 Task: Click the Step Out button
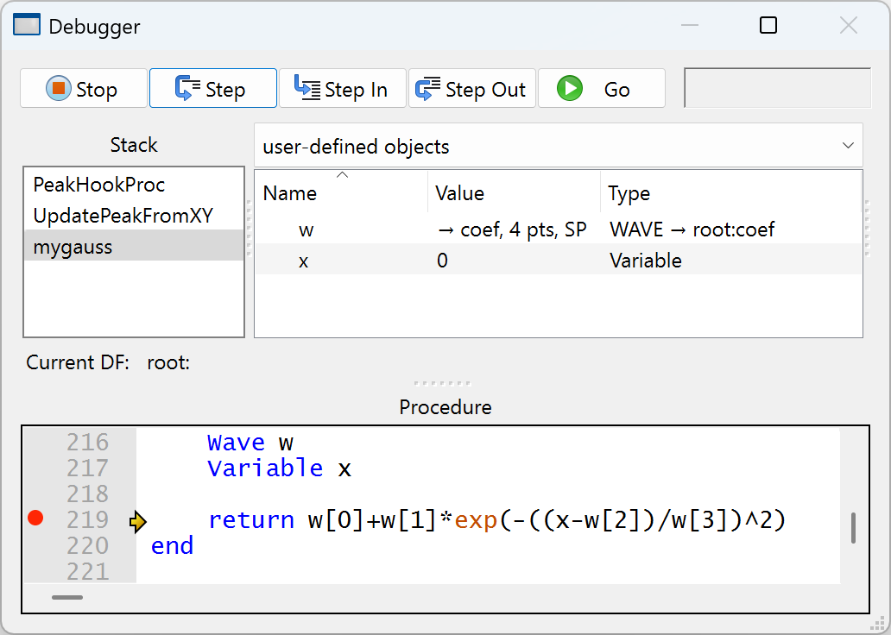pyautogui.click(x=471, y=89)
